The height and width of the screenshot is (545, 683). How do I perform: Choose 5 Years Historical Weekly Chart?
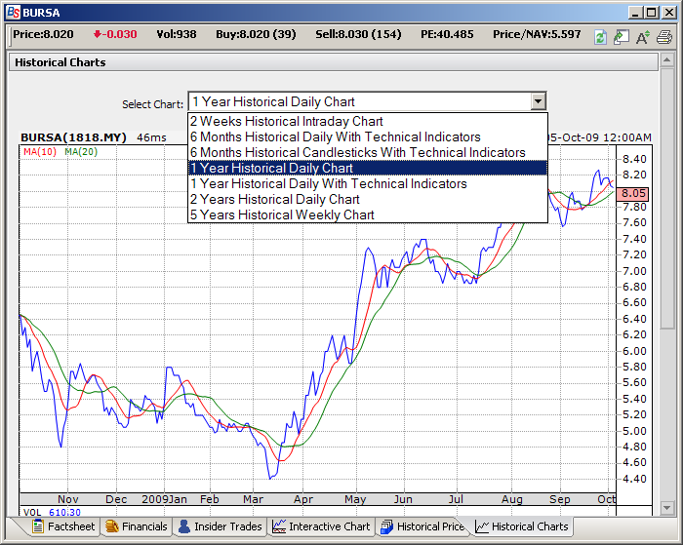[x=368, y=215]
